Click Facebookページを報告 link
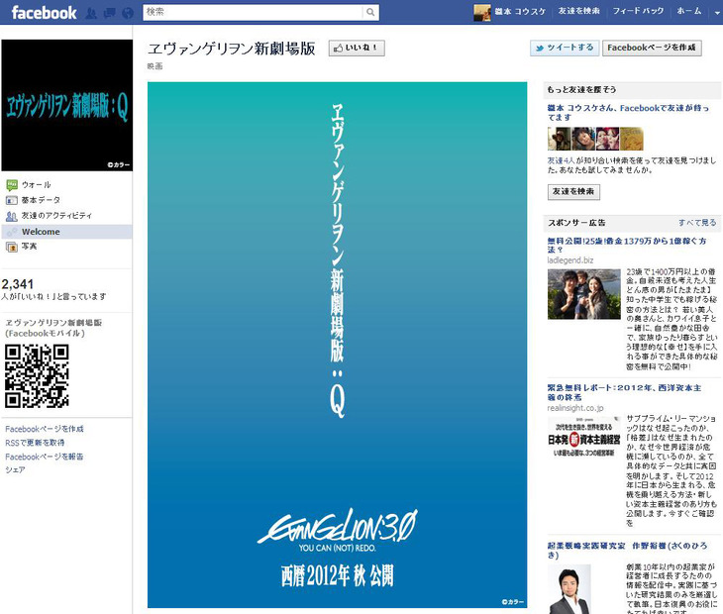723x614 pixels. tap(45, 457)
